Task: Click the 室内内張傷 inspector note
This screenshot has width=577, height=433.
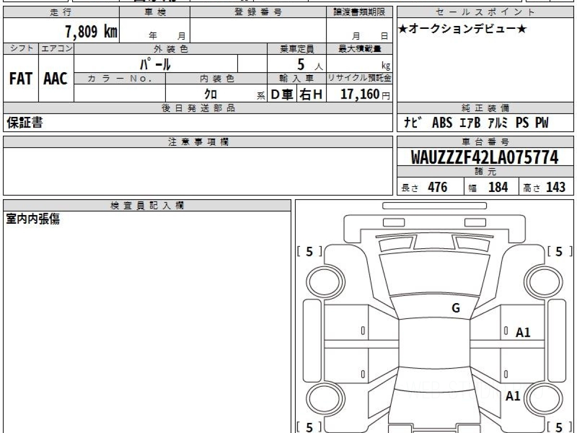Action: (x=33, y=219)
